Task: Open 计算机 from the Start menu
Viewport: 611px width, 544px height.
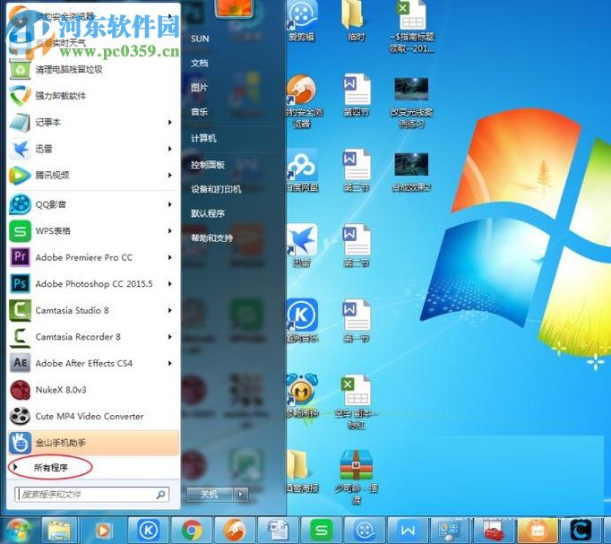Action: (x=203, y=138)
